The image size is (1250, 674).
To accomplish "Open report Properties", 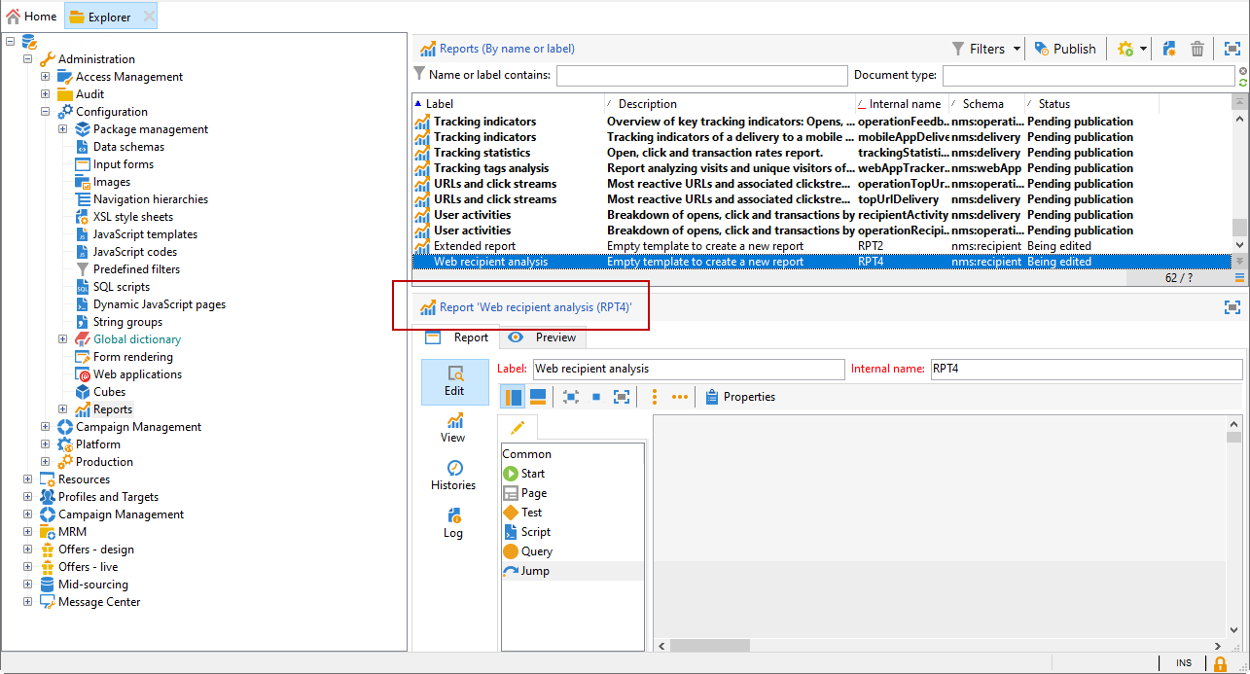I will [739, 397].
